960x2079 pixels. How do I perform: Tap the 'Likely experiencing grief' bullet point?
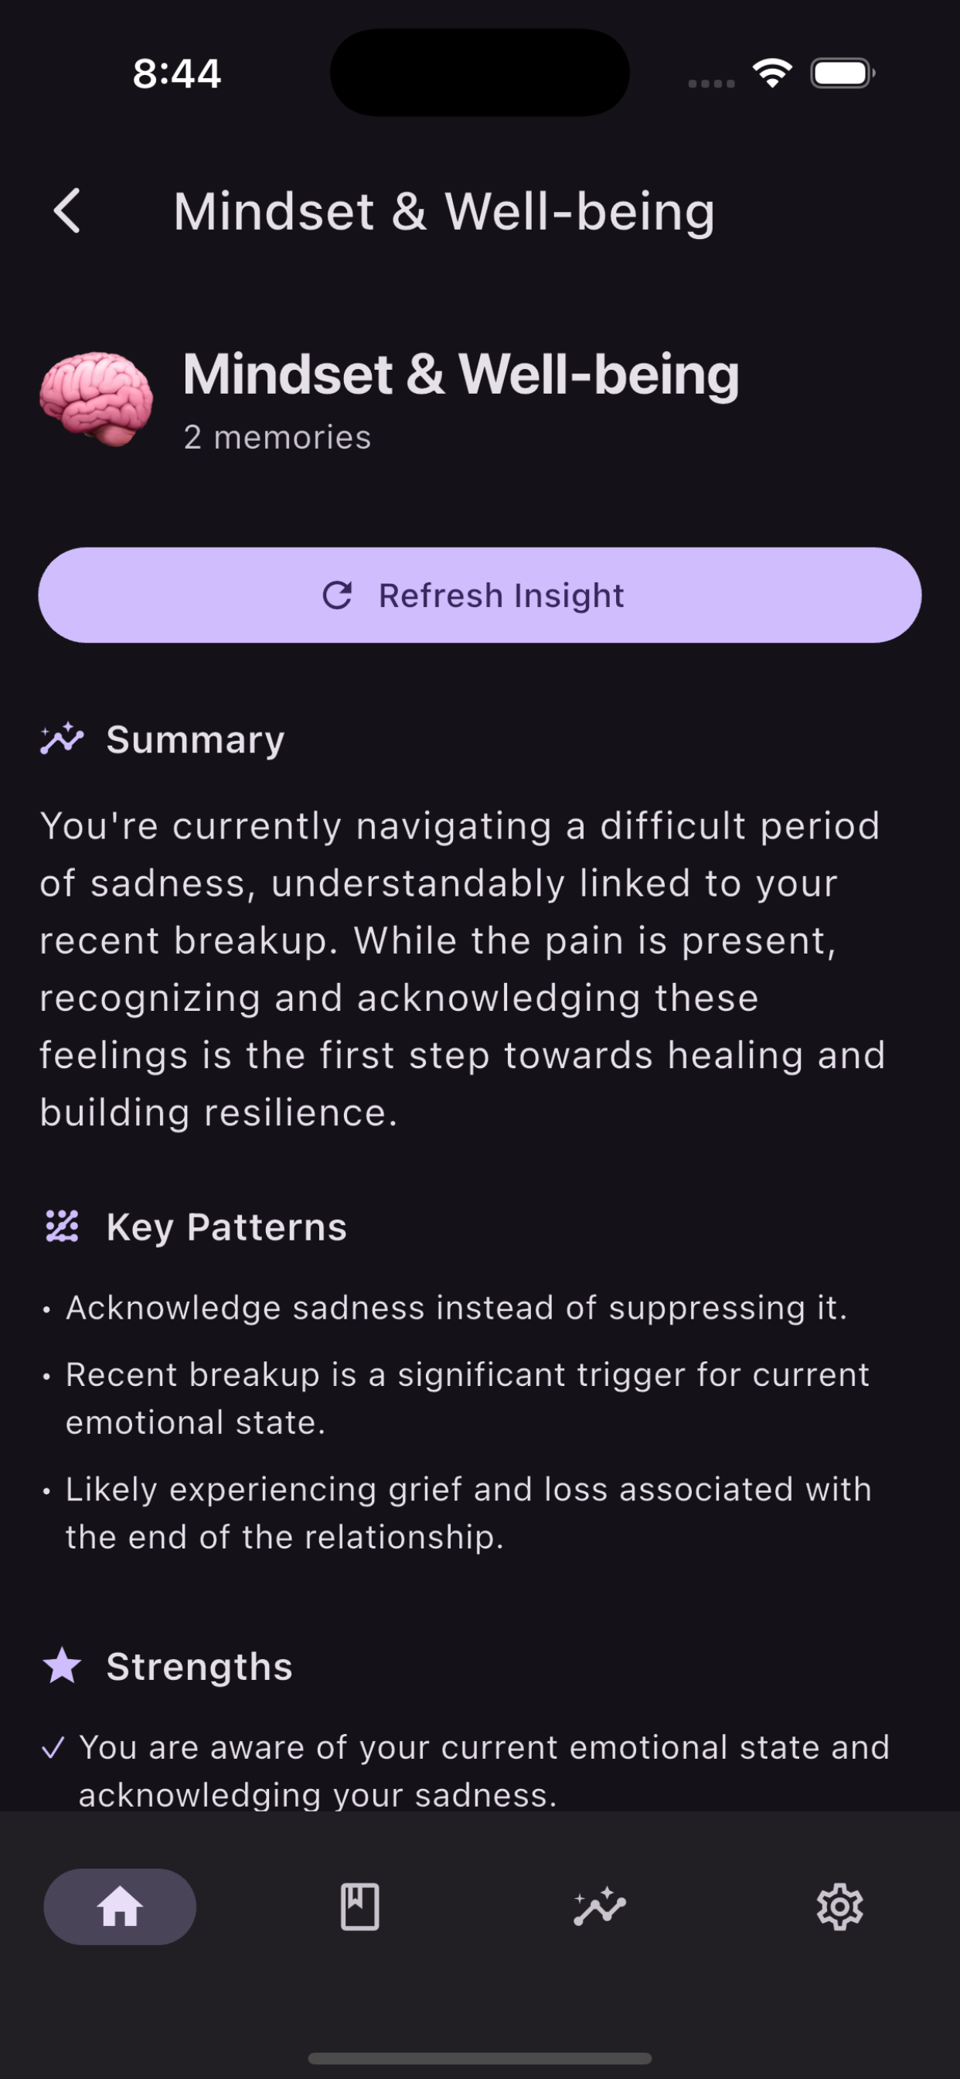pyautogui.click(x=468, y=1512)
